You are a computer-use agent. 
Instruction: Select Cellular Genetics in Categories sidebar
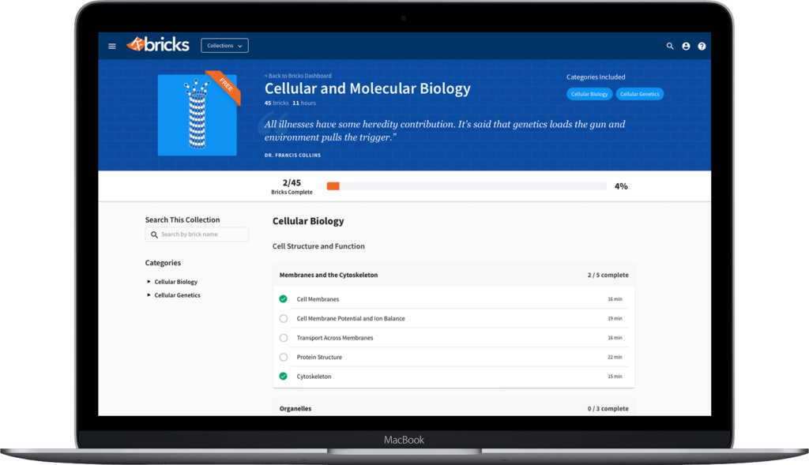(178, 295)
